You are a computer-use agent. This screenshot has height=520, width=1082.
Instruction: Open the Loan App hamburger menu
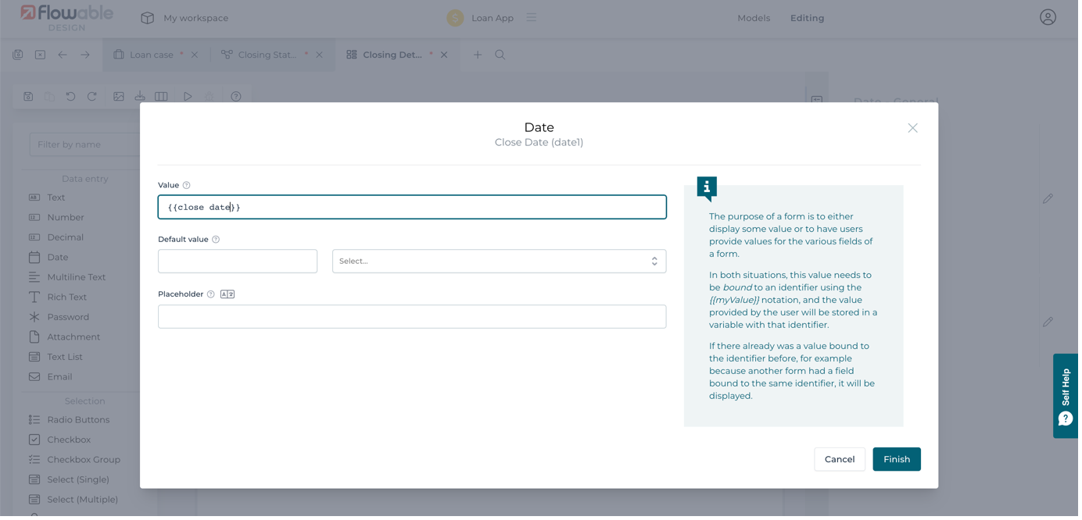pos(532,17)
